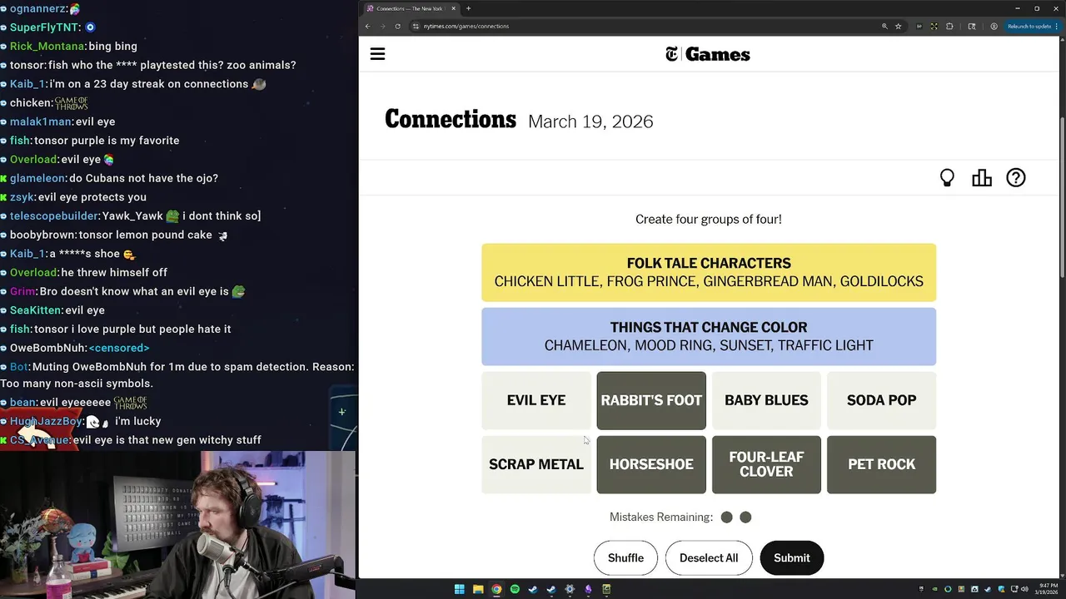1066x599 pixels.
Task: Submit the selected group
Action: [791, 558]
